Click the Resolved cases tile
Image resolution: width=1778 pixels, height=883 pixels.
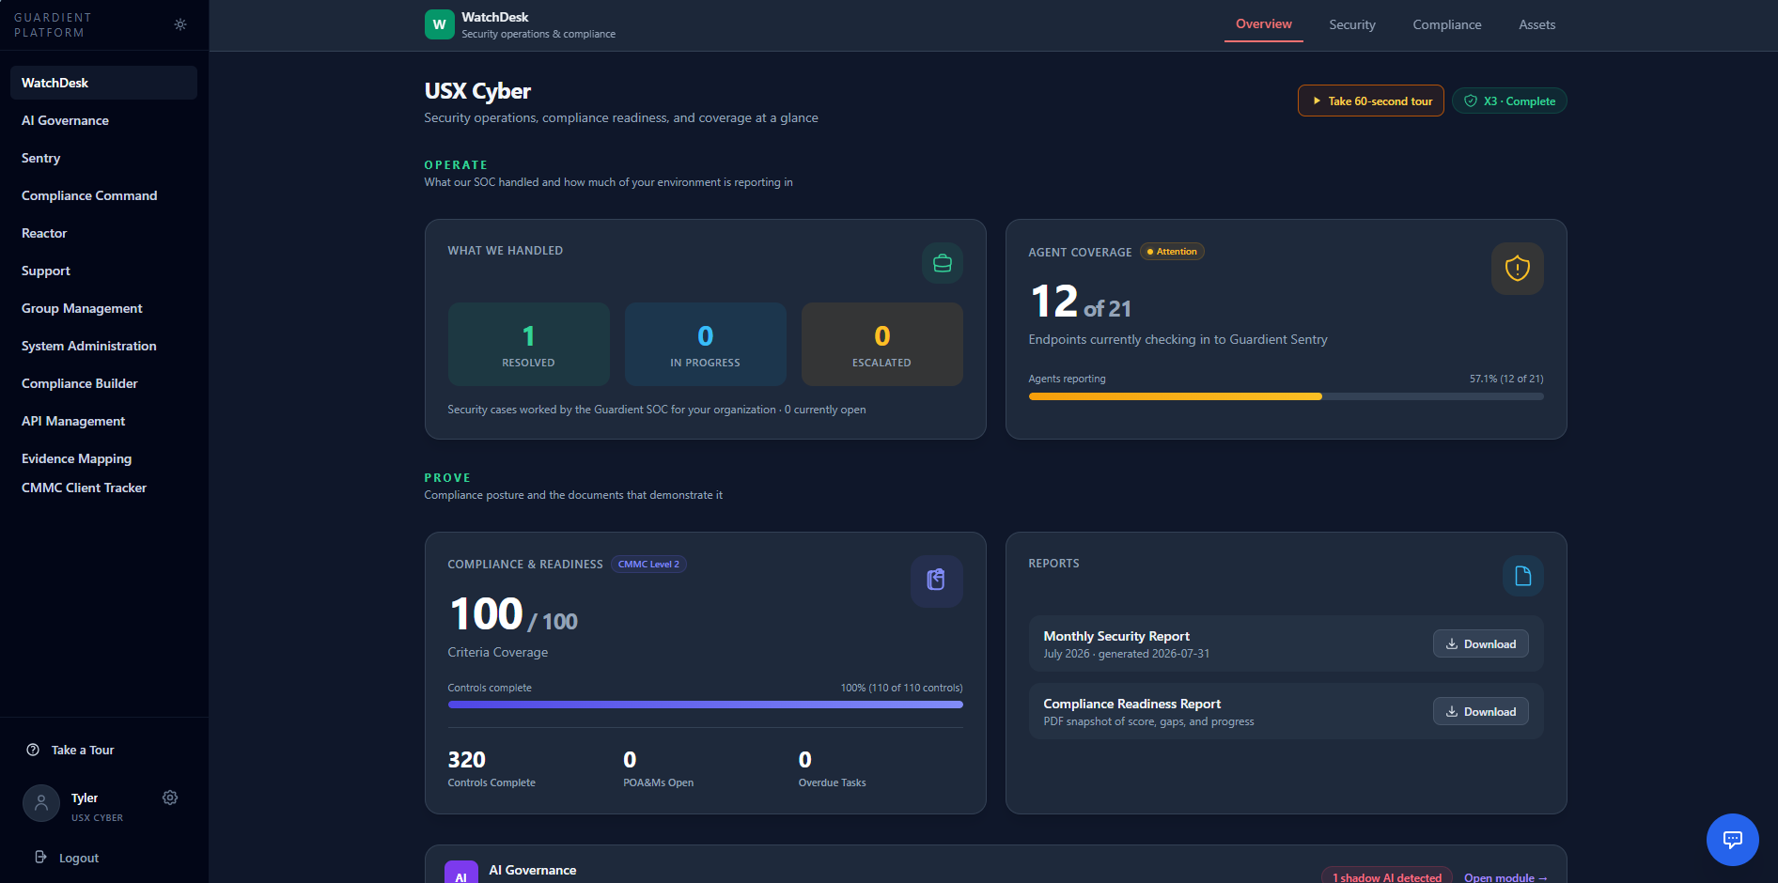point(528,344)
